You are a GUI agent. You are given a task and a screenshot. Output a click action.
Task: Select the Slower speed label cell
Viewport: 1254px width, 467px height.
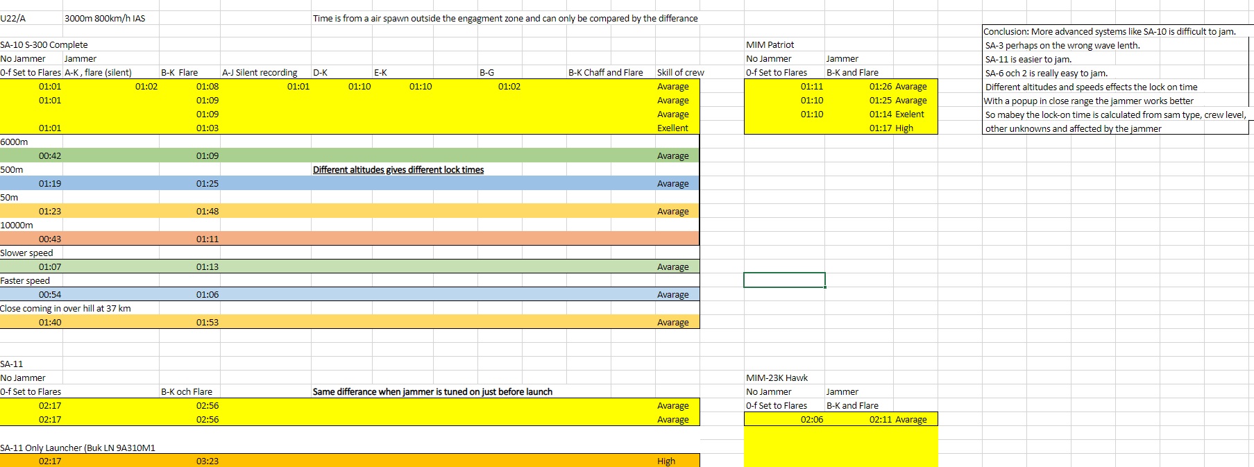point(26,253)
